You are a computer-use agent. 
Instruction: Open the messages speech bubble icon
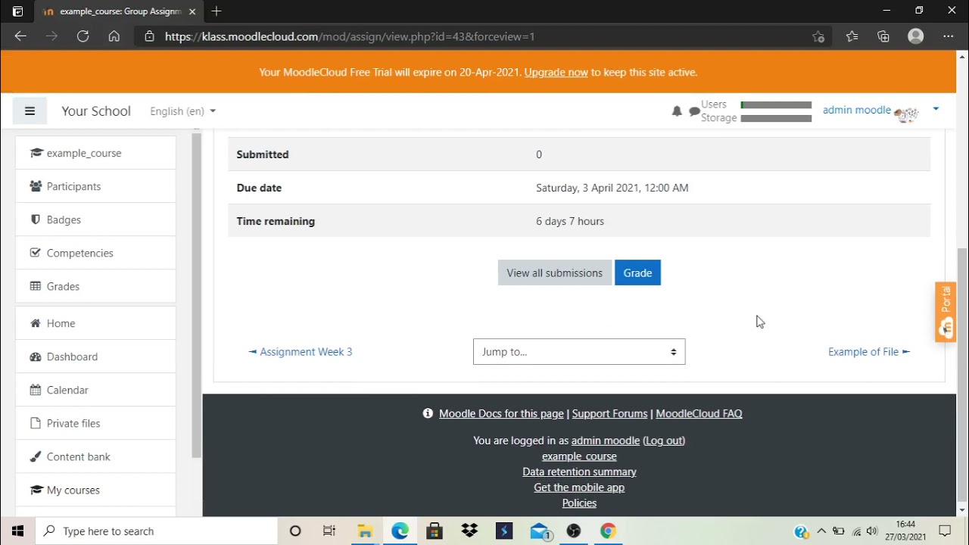(x=694, y=112)
